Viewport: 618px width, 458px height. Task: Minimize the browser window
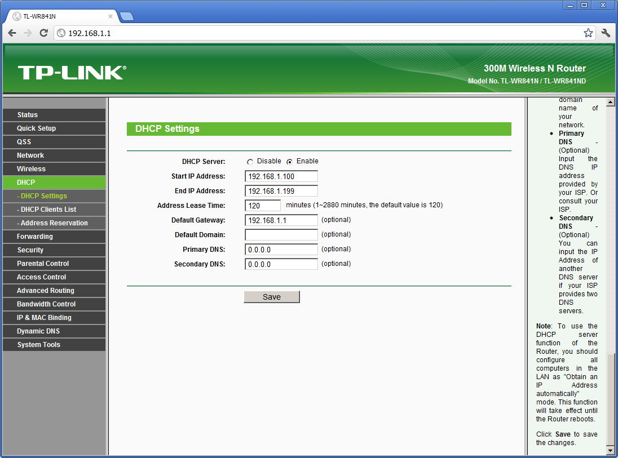570,5
